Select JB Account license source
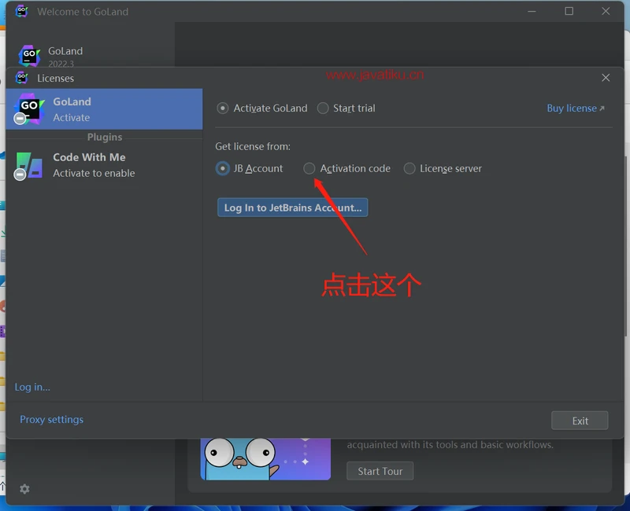Viewport: 630px width, 511px height. [x=223, y=168]
